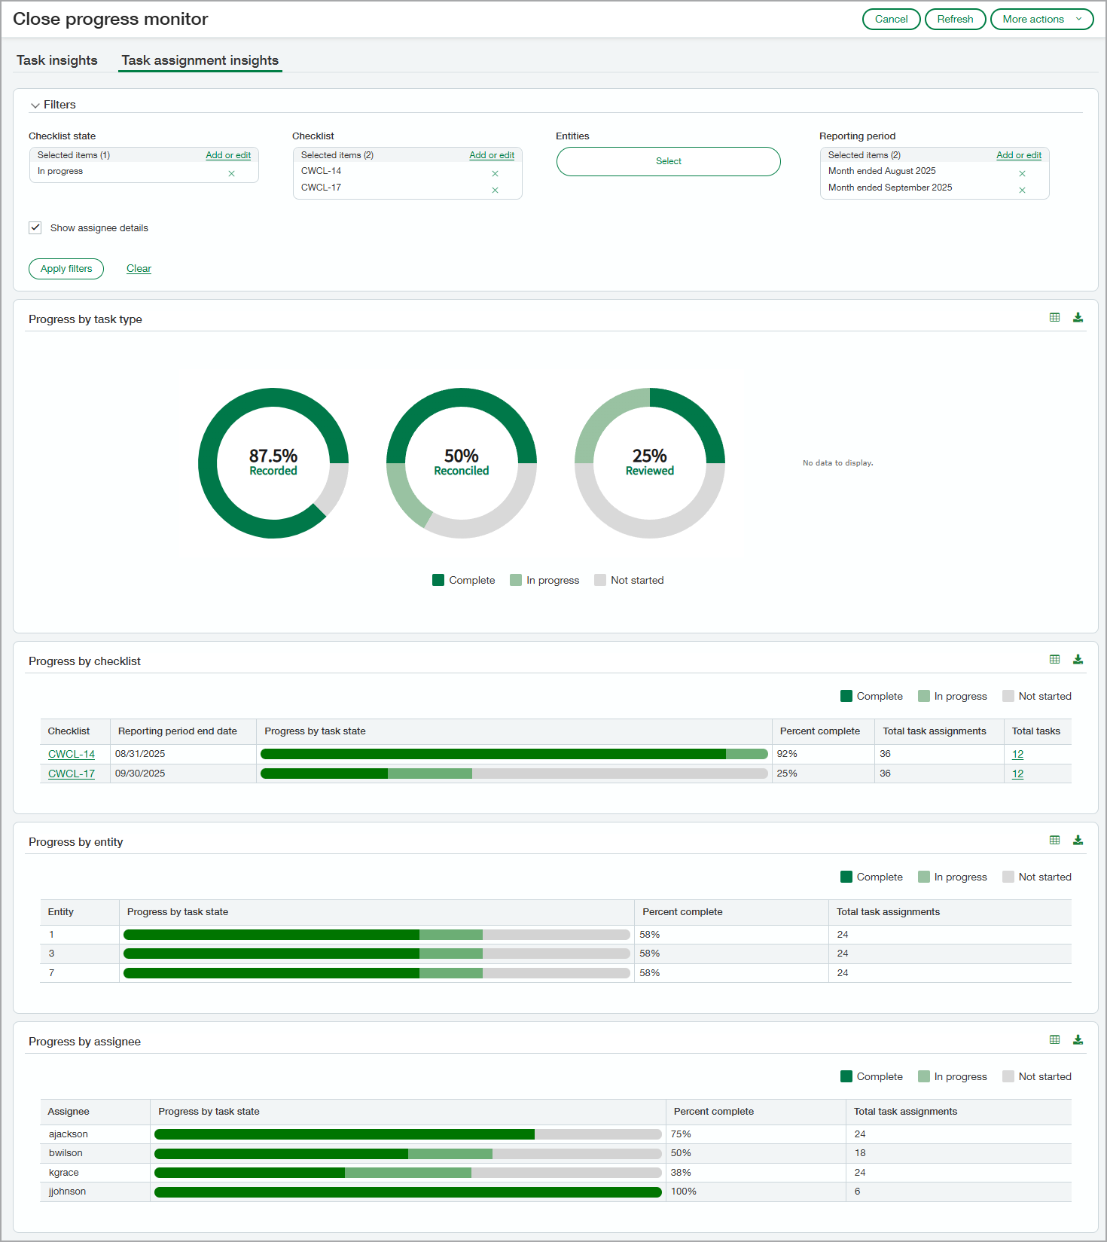The height and width of the screenshot is (1242, 1107).
Task: Click the Apply filters button
Action: click(66, 269)
